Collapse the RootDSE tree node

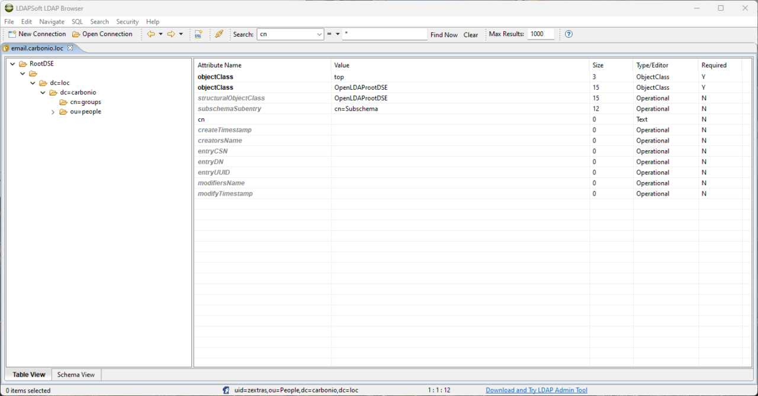(13, 64)
